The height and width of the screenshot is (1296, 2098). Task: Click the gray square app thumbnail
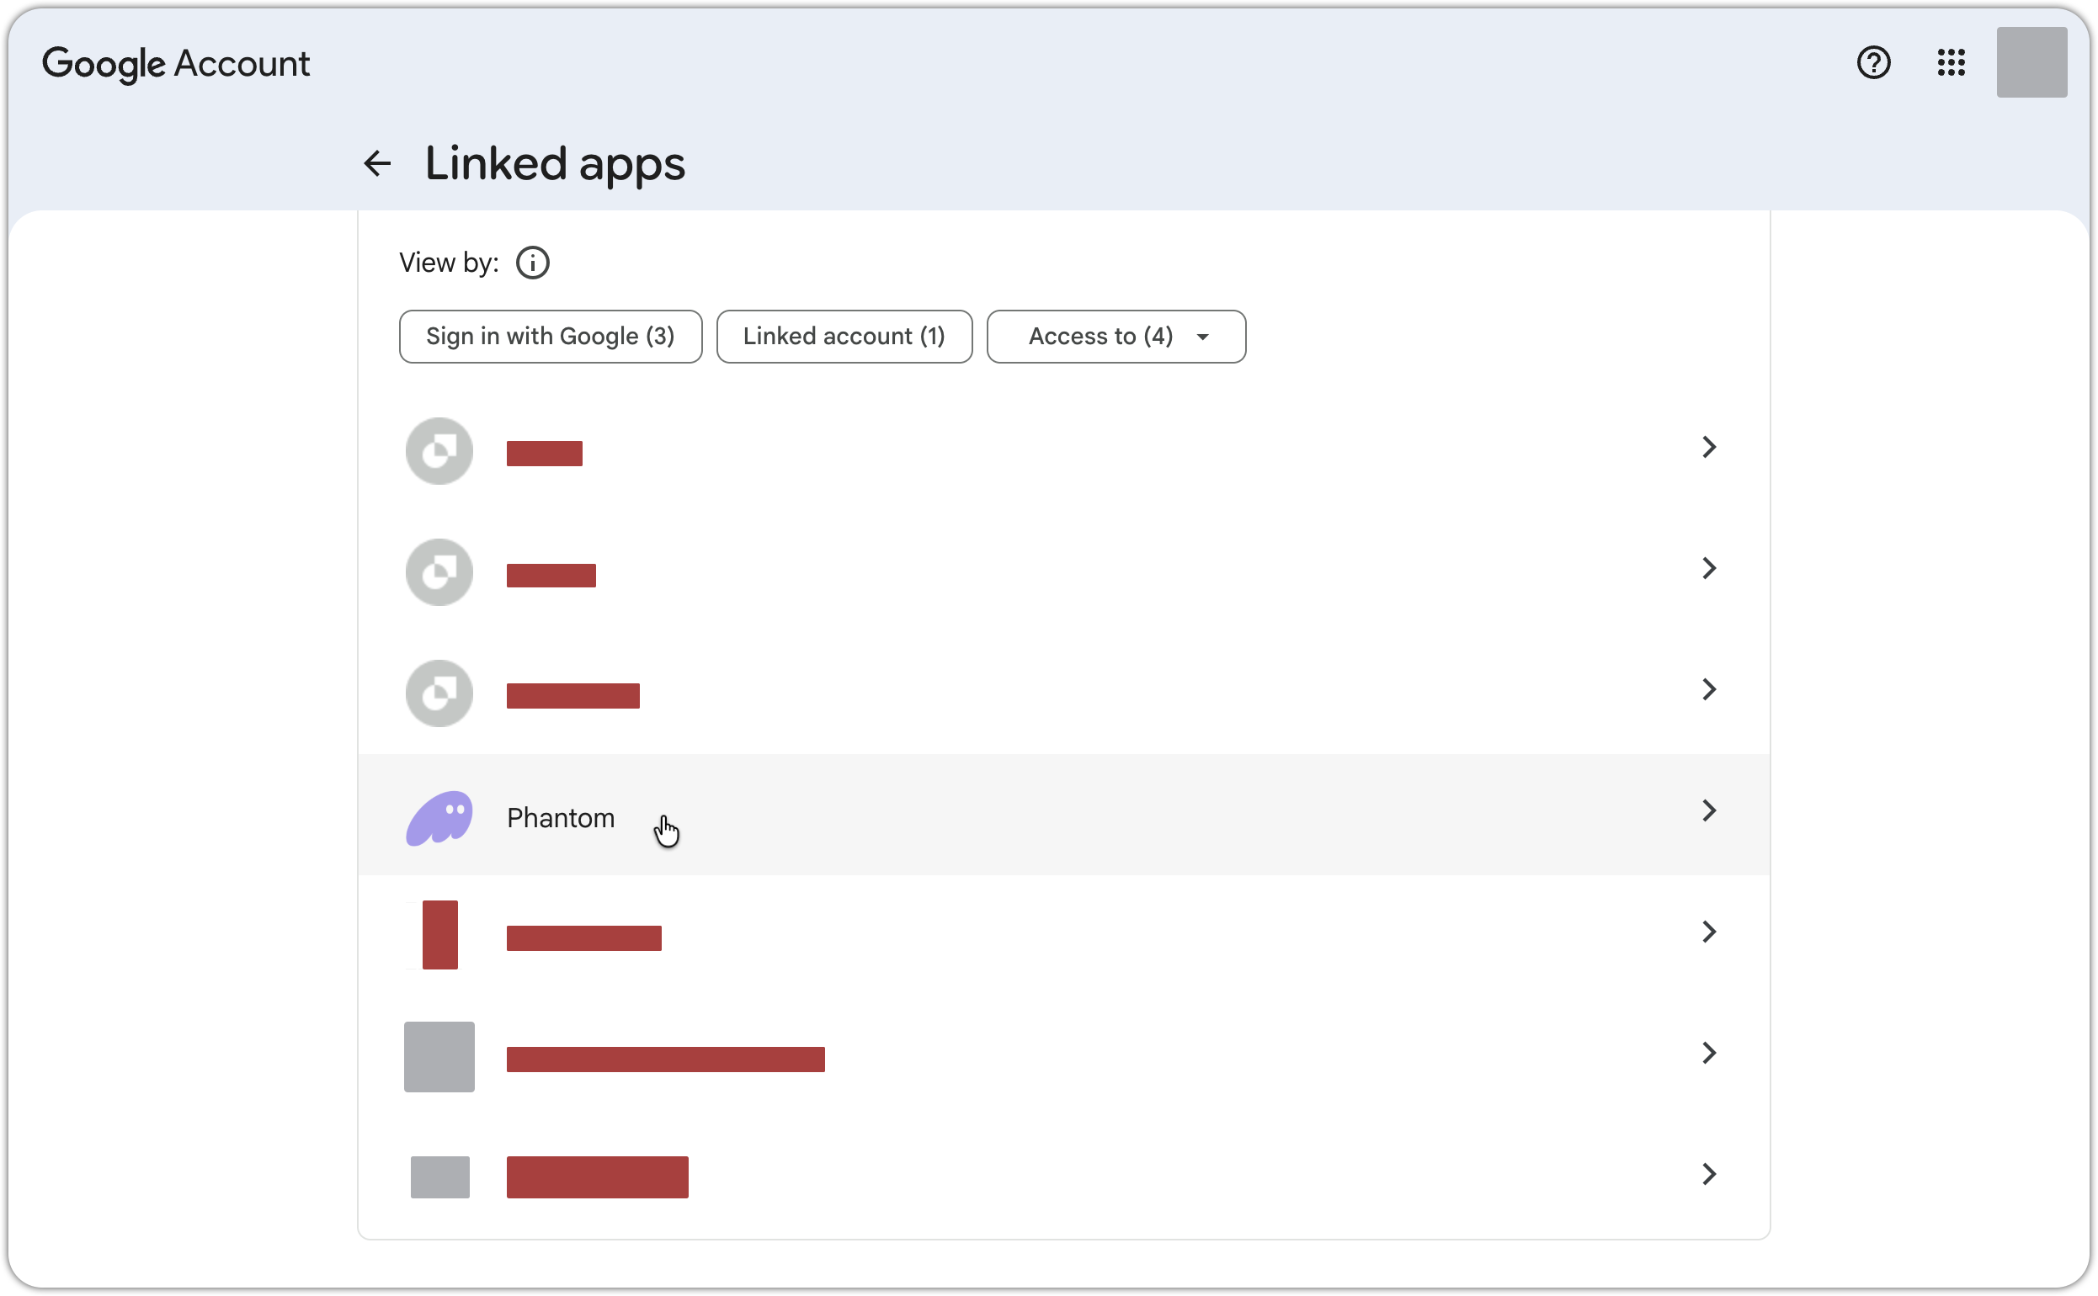439,1056
